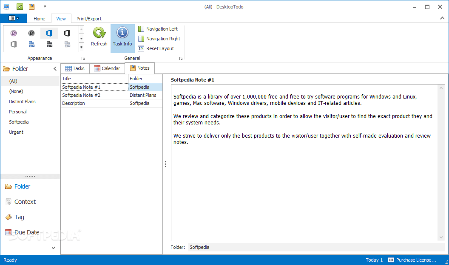Apply the blue Office skin
Screen dimensions: 449x265
(49, 33)
